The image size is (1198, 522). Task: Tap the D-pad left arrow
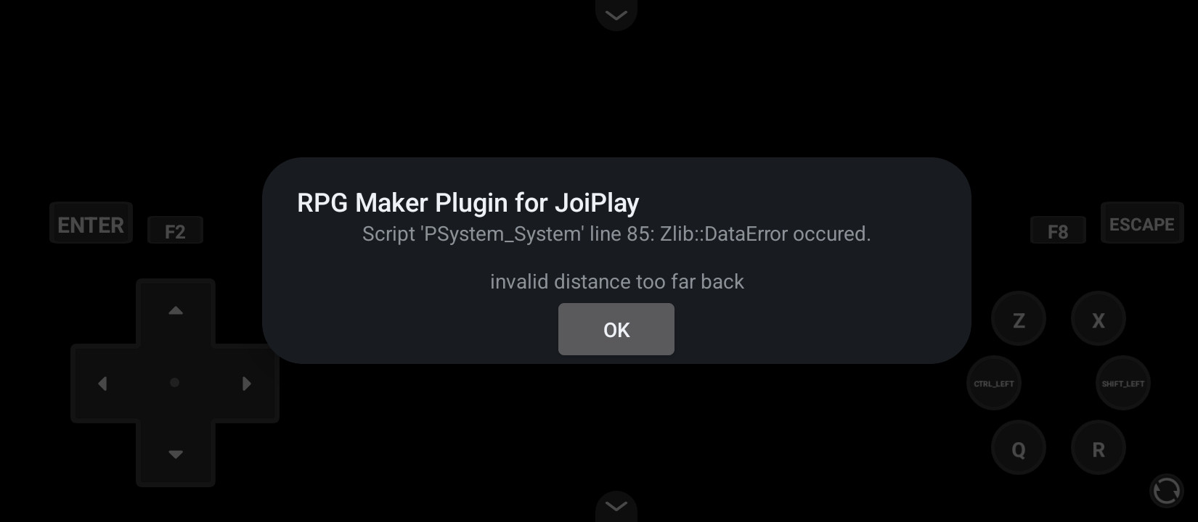102,383
